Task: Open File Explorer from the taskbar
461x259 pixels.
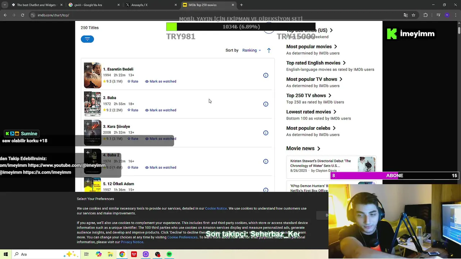Action: 110,254
